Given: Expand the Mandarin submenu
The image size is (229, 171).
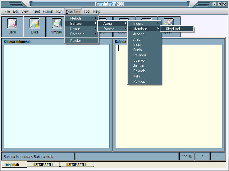Looking at the screenshot, I should (x=144, y=29).
